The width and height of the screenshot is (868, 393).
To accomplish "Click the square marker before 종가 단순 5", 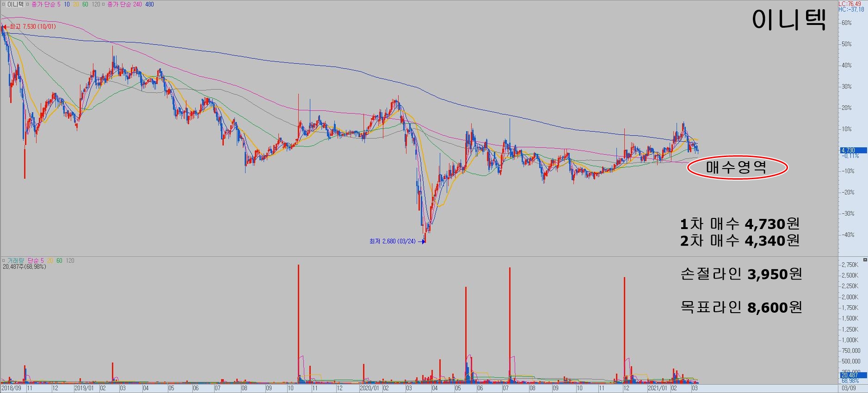I will click(27, 4).
